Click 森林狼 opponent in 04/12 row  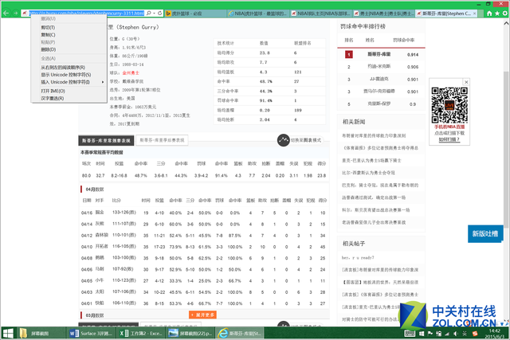[x=100, y=235]
